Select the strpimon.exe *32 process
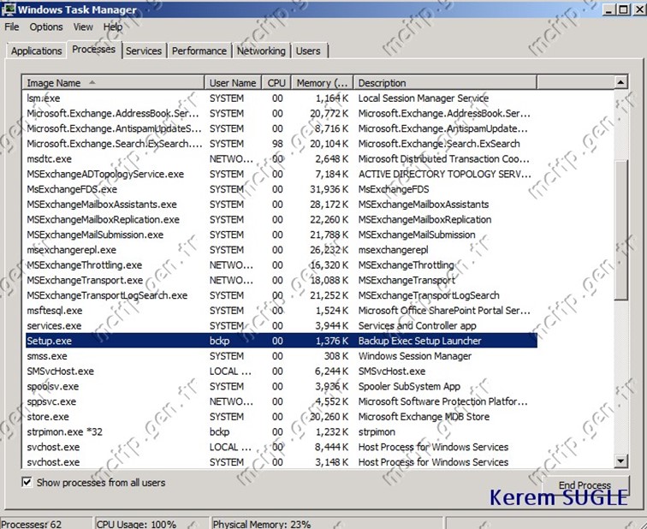647x529 pixels. click(281, 432)
